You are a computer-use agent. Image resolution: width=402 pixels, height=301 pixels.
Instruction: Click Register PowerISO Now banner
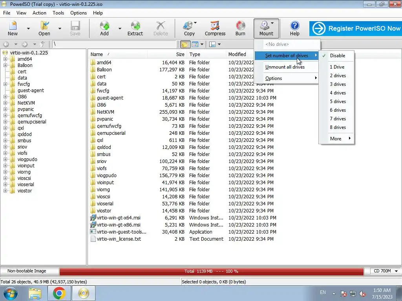355,28
